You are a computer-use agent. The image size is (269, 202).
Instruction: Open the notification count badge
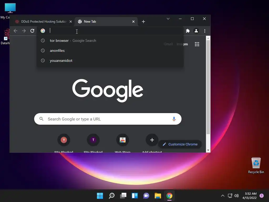pos(262,196)
